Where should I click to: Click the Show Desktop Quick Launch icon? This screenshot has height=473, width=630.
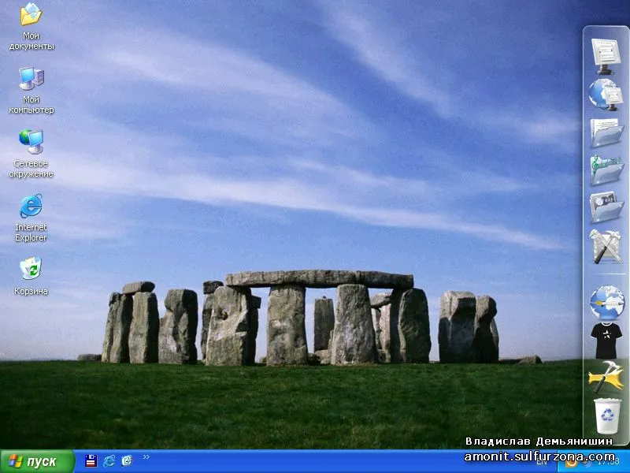[x=127, y=460]
